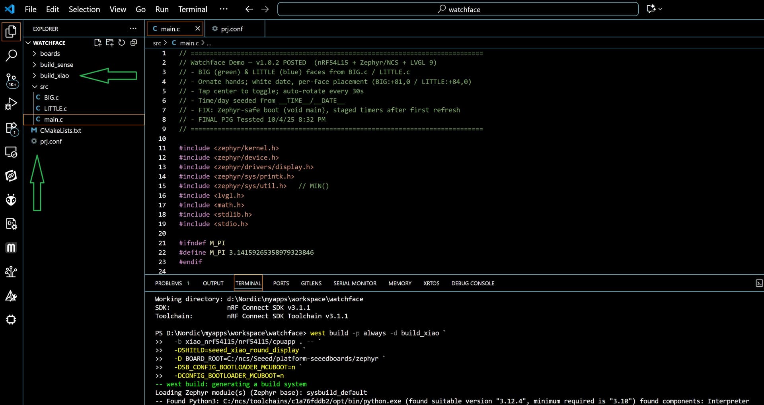Collapse the src folder
764x405 pixels.
click(x=44, y=87)
